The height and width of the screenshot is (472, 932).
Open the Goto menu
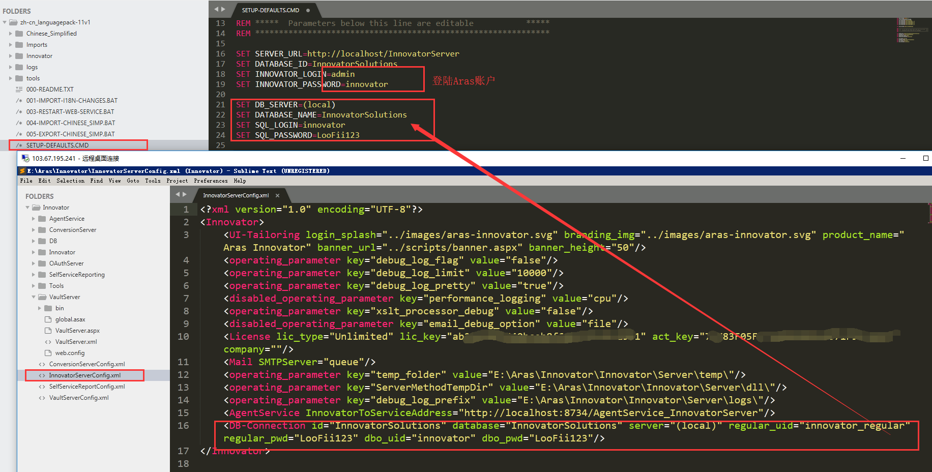tap(133, 181)
